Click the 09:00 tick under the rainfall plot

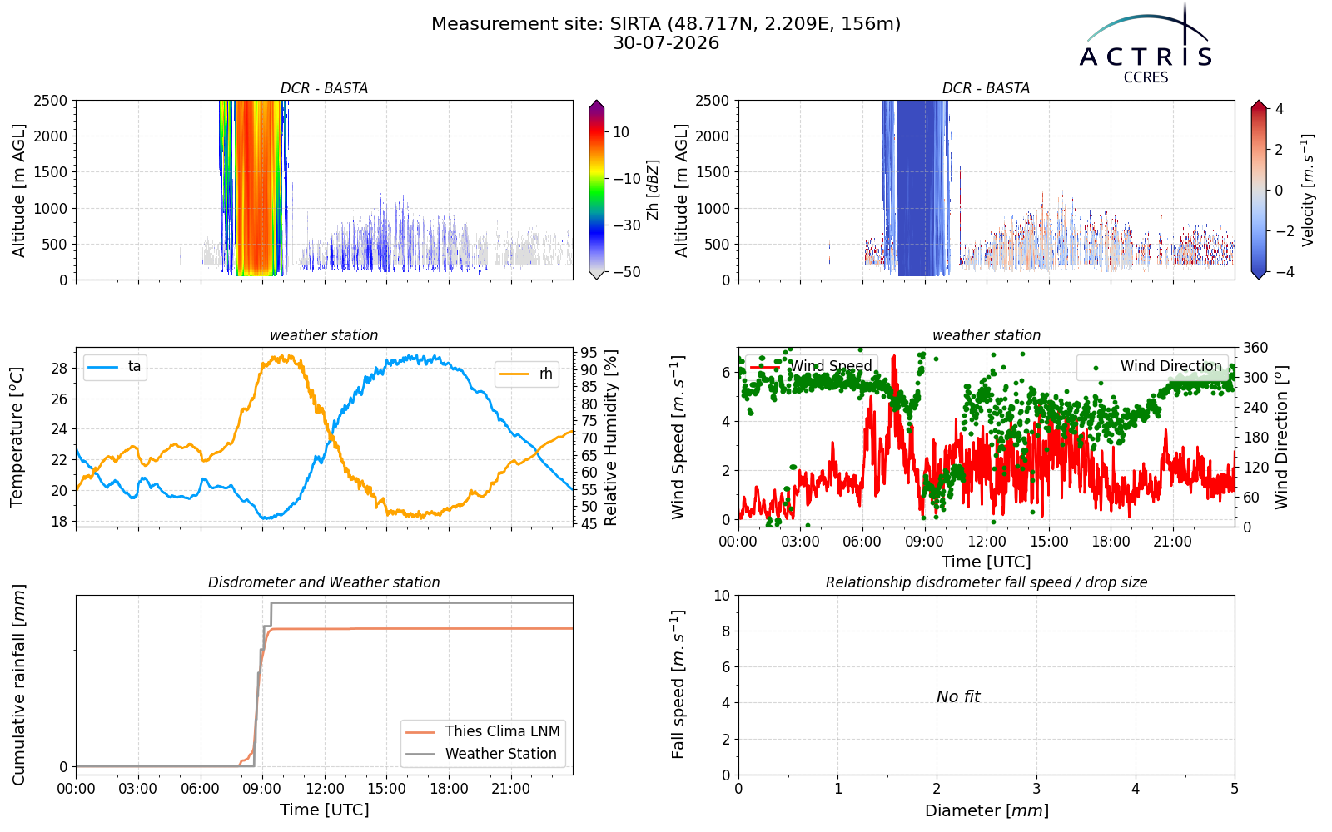click(262, 789)
